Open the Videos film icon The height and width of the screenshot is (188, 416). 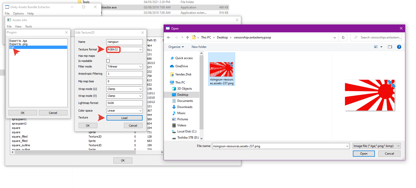coord(174,125)
